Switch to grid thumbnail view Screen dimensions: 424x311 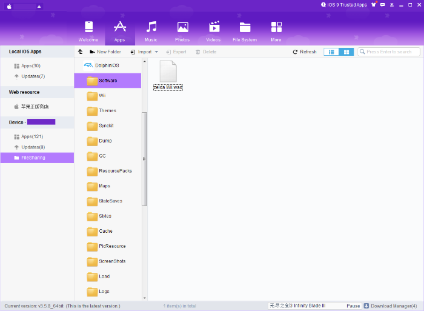pyautogui.click(x=346, y=52)
